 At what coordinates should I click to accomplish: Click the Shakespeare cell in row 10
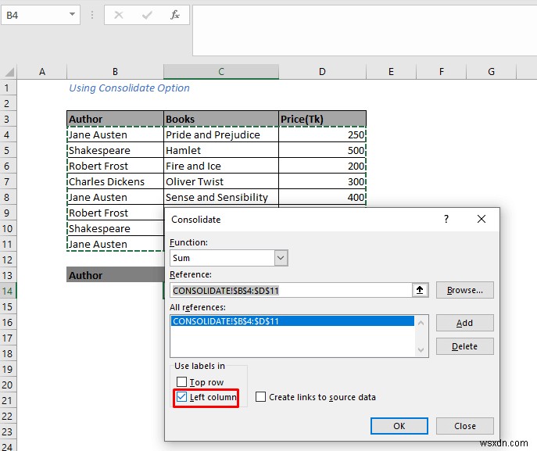click(x=115, y=228)
